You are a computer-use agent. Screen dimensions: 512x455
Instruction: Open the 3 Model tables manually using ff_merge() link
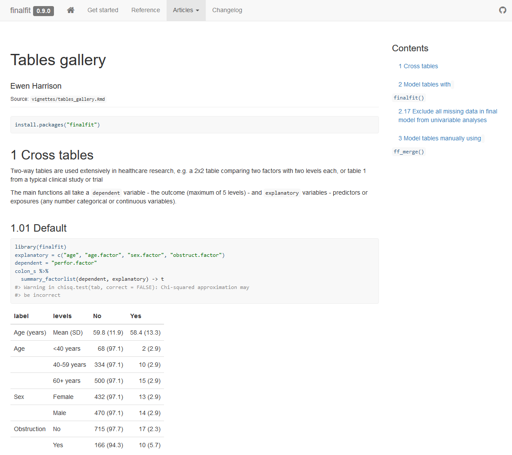coord(440,138)
